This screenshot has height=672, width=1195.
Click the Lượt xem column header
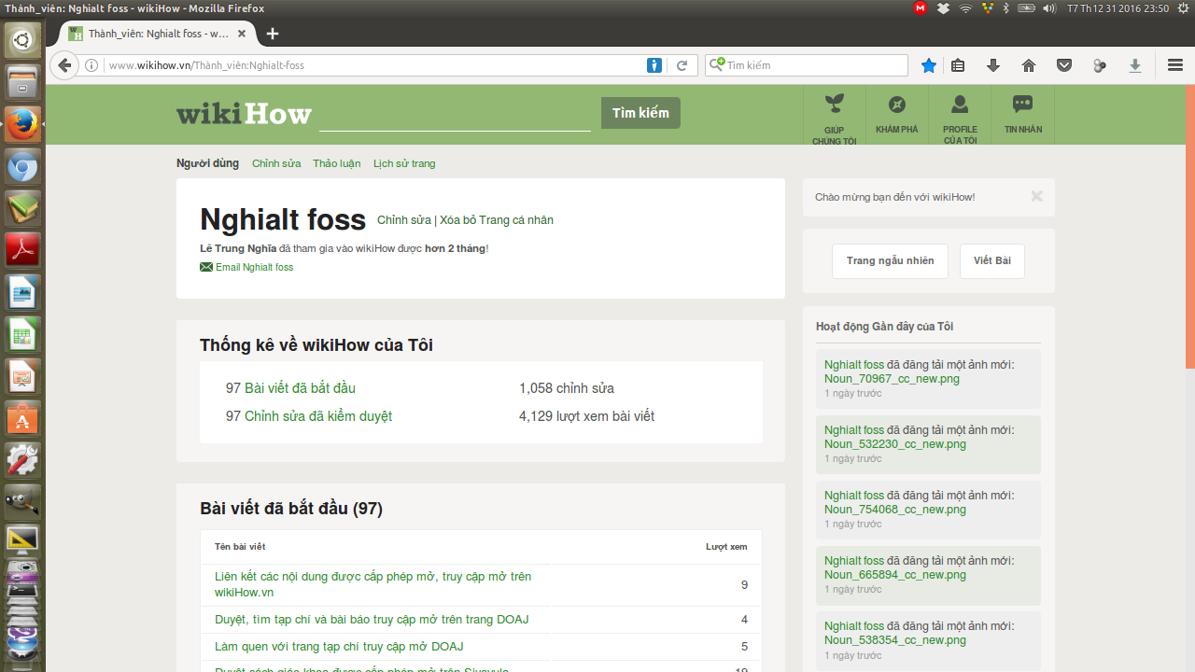click(x=726, y=547)
